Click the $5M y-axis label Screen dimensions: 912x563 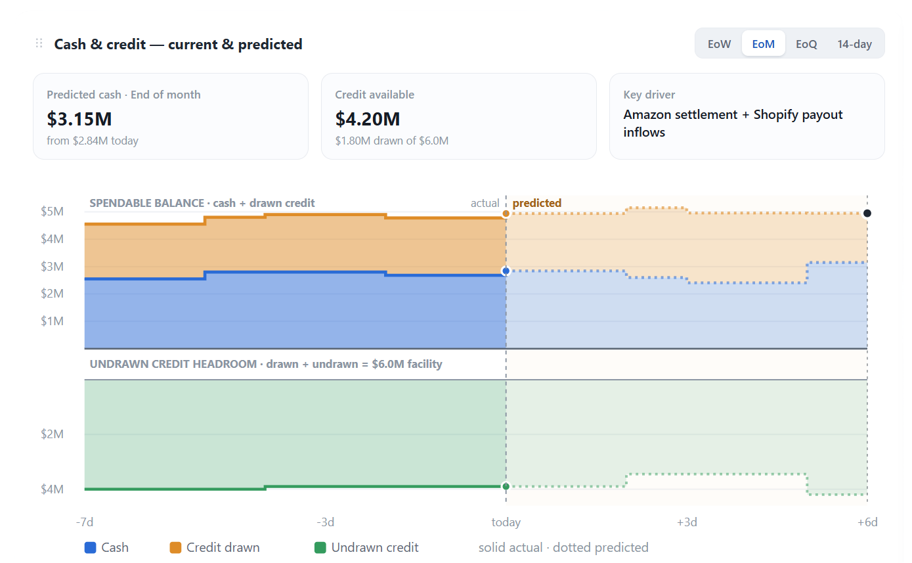click(x=53, y=212)
